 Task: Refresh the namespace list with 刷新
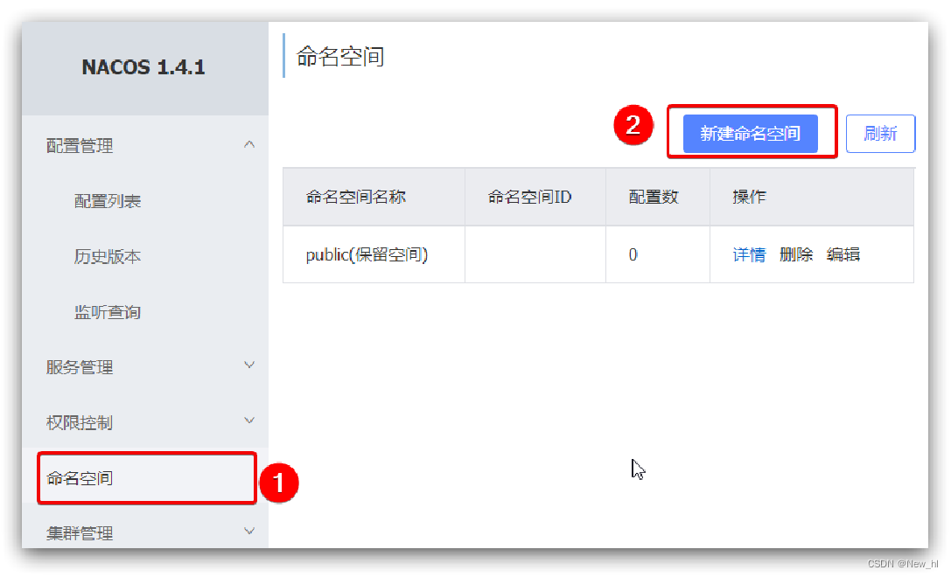coord(880,132)
